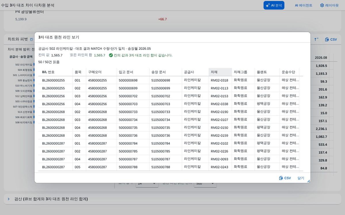Image resolution: width=345 pixels, height=215 pixels.
Task: Click the background panel CSV export icon
Action: pyautogui.click(x=331, y=40)
